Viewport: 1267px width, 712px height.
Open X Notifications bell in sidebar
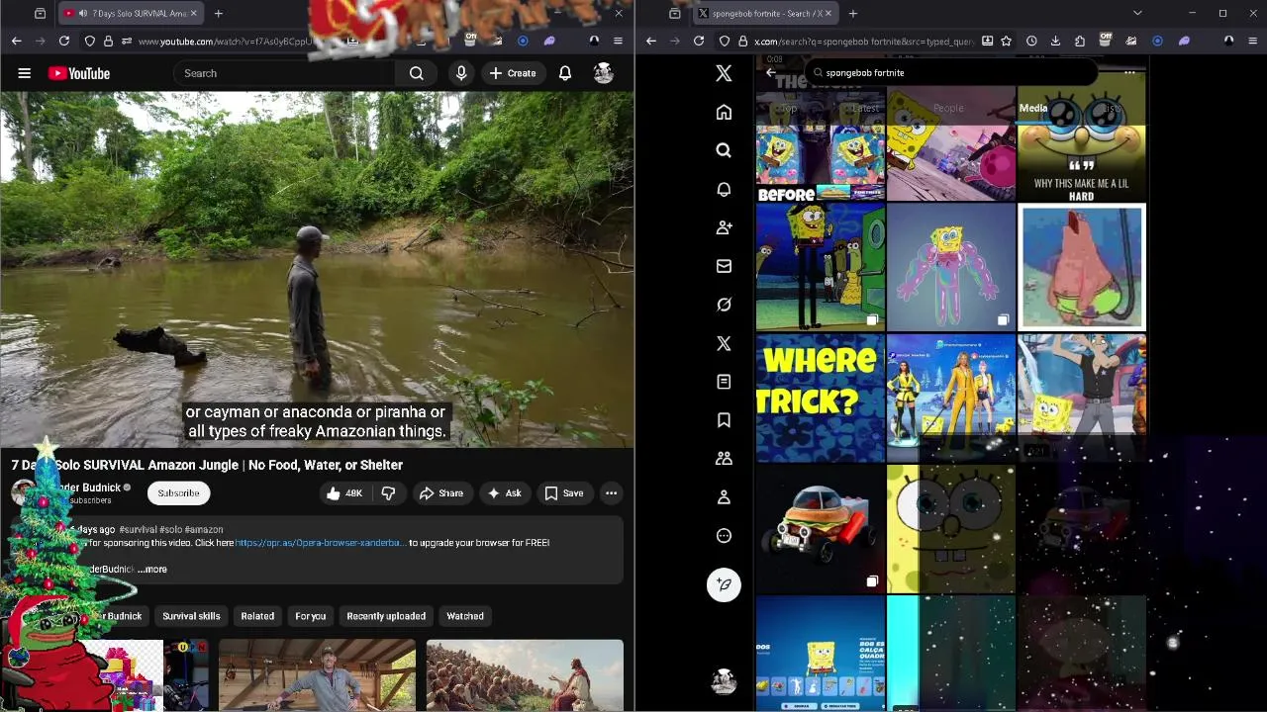(724, 189)
